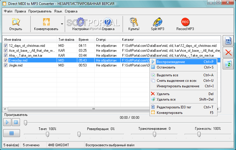The height and width of the screenshot is (150, 236).
Task: Choose Удалить in the context menu
Action: 183,94
